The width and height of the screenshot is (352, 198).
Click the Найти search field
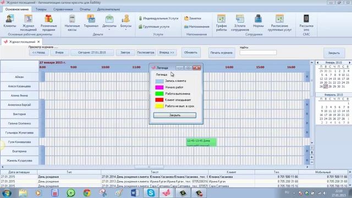pos(258,53)
